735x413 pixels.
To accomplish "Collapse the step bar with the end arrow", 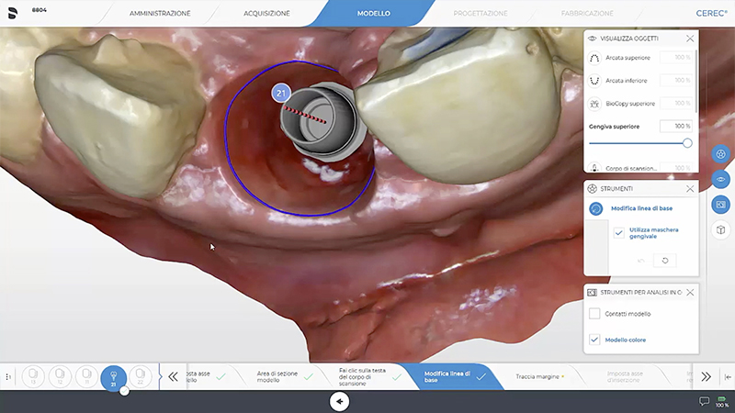I will click(x=728, y=376).
